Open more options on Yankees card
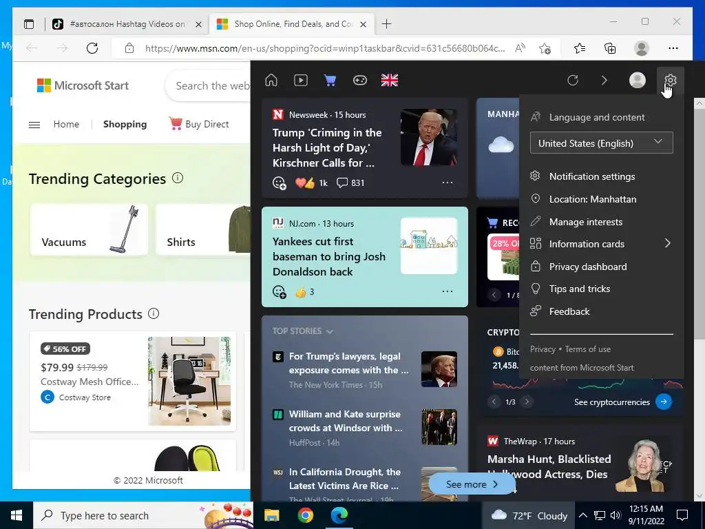Screen dimensions: 705x529 click(448, 291)
